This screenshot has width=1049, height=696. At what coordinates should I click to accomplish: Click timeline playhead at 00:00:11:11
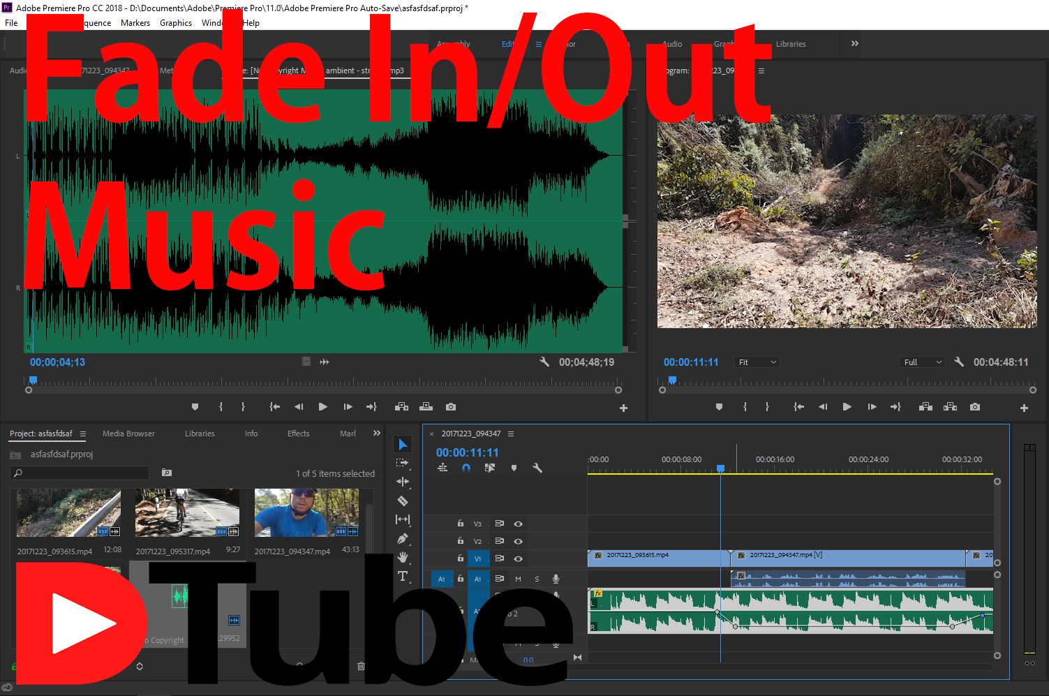tap(720, 468)
